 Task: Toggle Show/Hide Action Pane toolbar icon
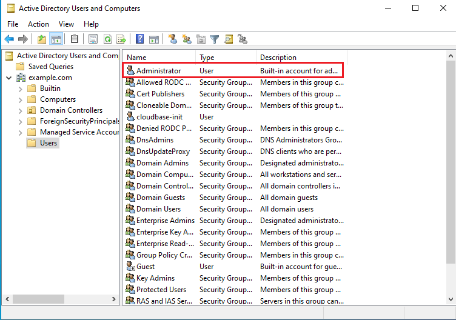pos(154,39)
